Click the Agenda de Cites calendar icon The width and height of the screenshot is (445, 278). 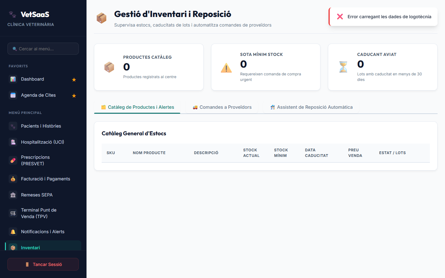13,95
